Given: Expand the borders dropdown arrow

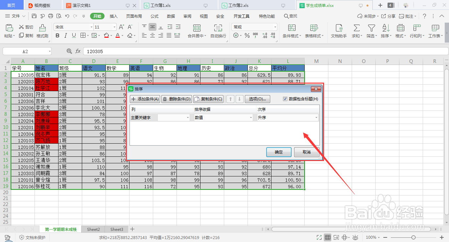Looking at the screenshot, I should click(x=87, y=35).
